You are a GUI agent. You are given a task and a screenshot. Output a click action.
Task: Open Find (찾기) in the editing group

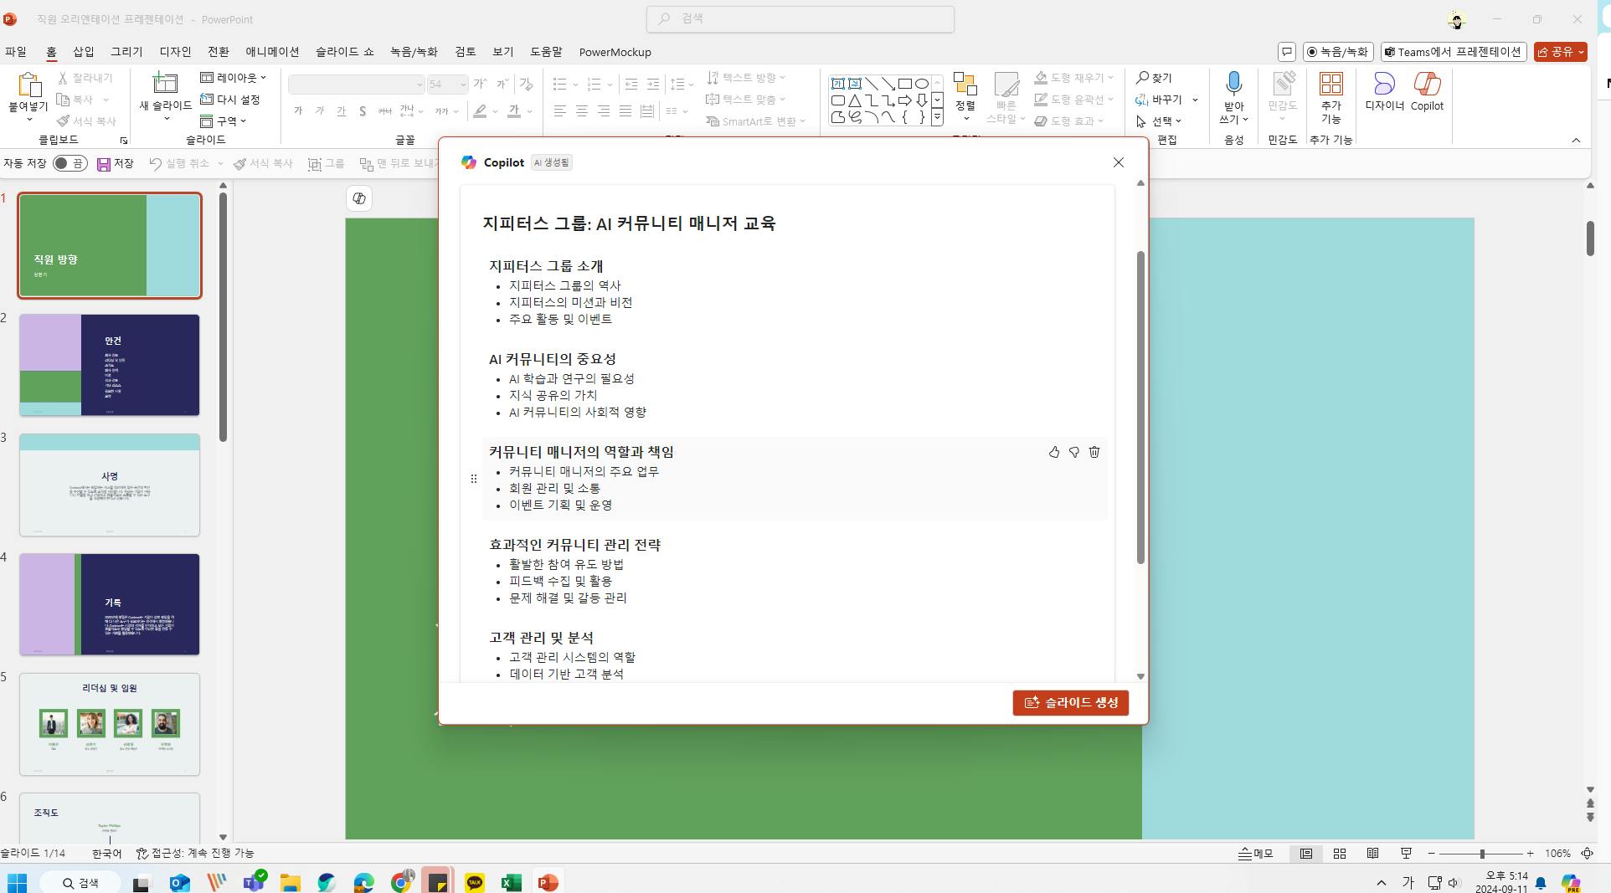click(1154, 78)
